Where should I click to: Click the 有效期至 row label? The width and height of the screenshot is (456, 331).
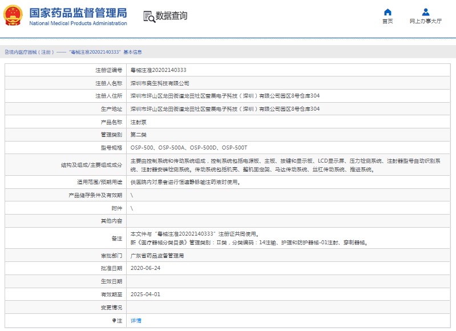click(111, 294)
